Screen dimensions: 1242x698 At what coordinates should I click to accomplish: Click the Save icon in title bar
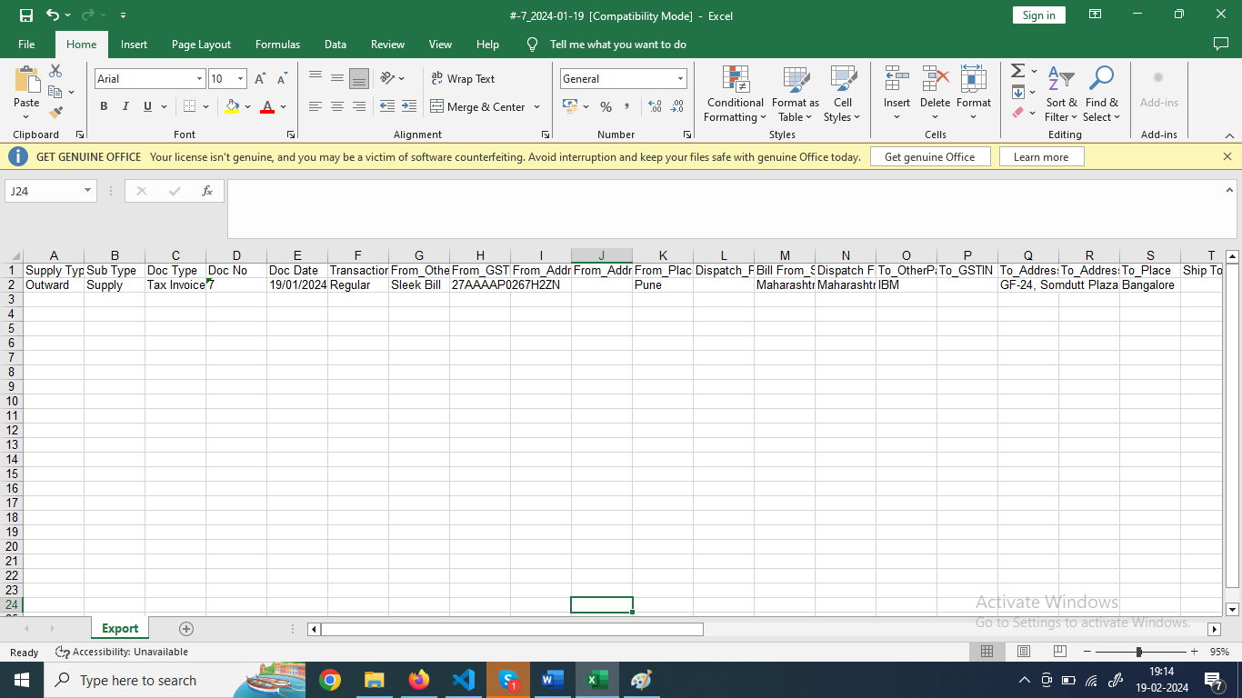point(25,15)
